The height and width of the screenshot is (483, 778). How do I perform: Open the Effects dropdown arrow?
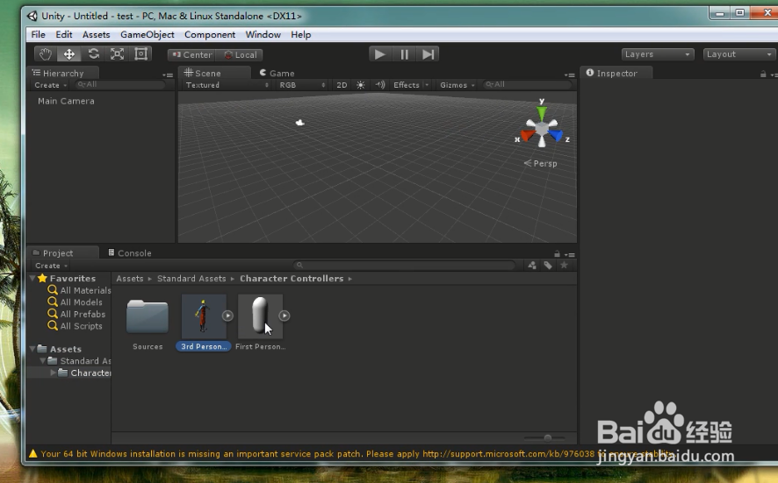pos(427,85)
